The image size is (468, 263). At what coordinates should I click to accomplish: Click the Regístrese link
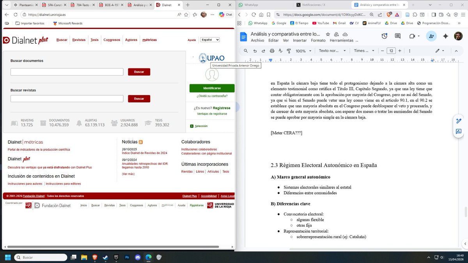[222, 108]
